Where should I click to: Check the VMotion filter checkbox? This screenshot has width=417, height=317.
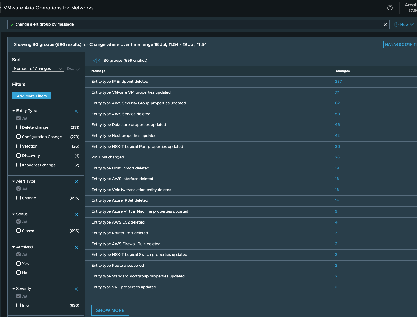coord(19,146)
